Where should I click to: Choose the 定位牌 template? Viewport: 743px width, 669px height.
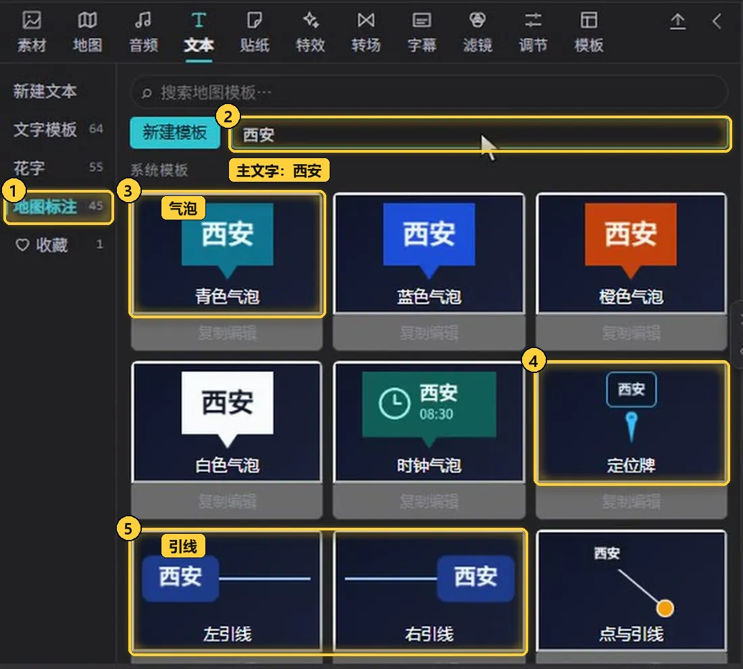[x=631, y=423]
